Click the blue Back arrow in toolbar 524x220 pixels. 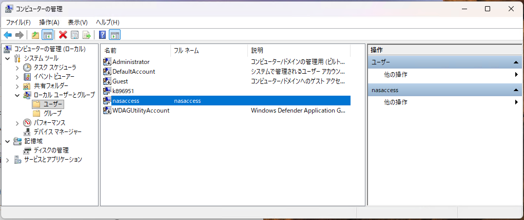8,35
